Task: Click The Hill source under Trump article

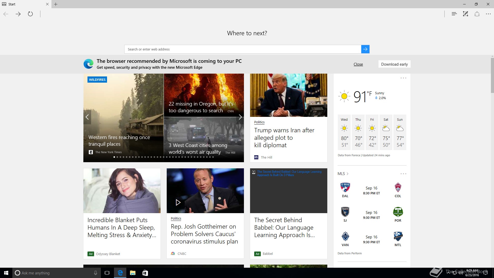Action: [x=266, y=157]
